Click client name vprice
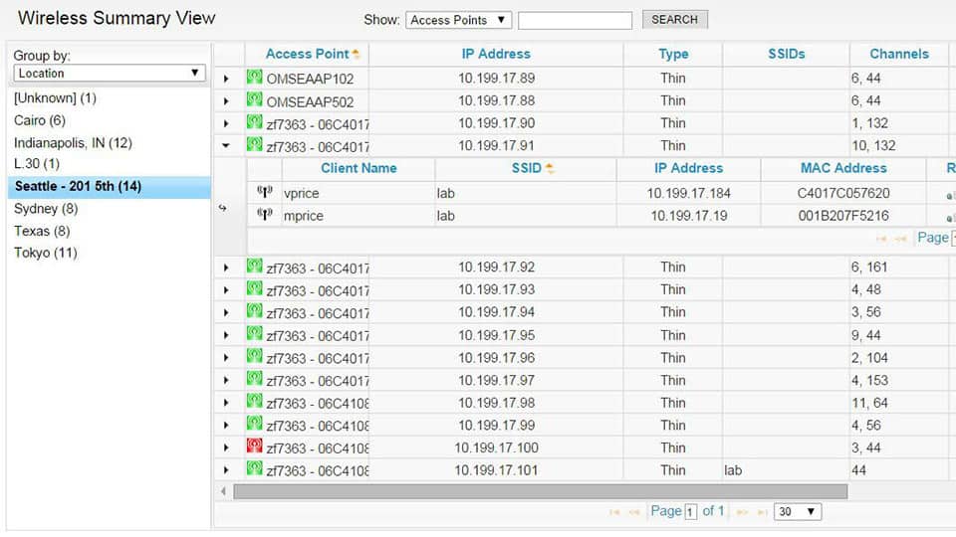The width and height of the screenshot is (956, 537). [301, 193]
